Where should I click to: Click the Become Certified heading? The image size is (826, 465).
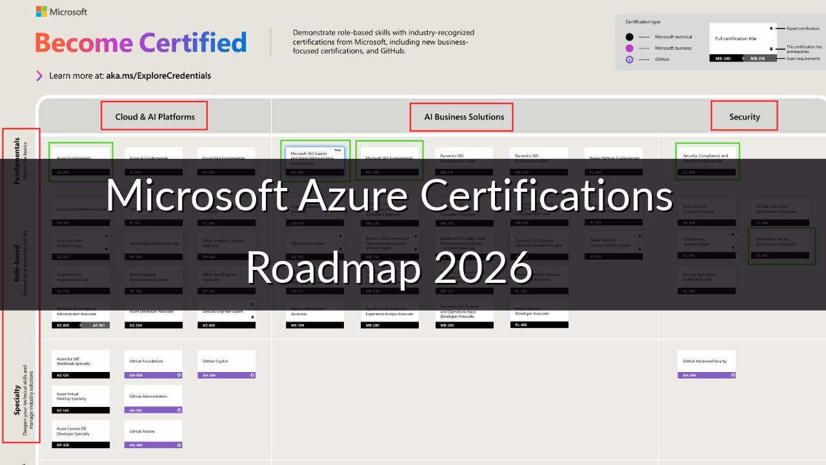pyautogui.click(x=141, y=43)
